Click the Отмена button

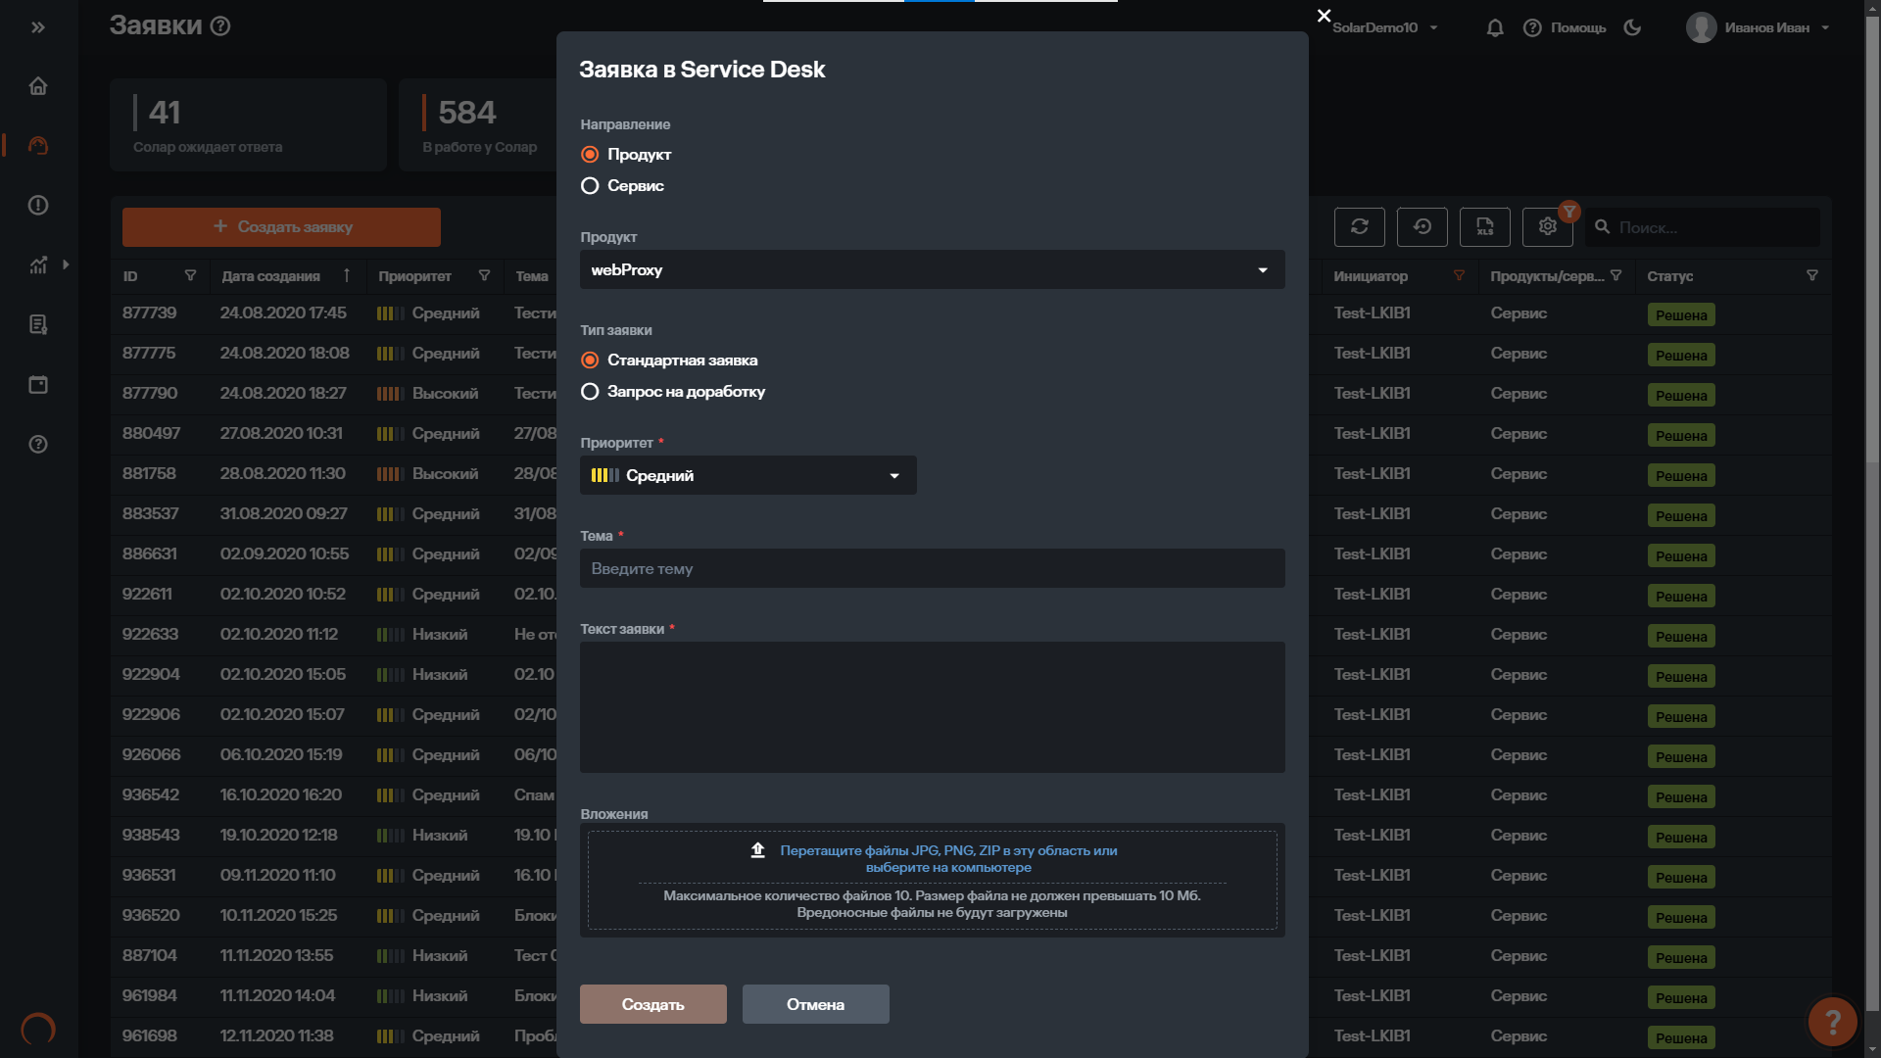(815, 1004)
